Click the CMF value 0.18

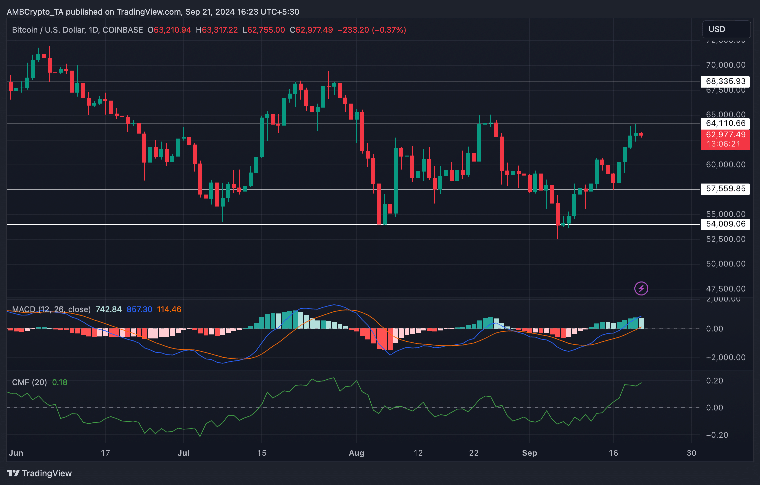[x=60, y=382]
